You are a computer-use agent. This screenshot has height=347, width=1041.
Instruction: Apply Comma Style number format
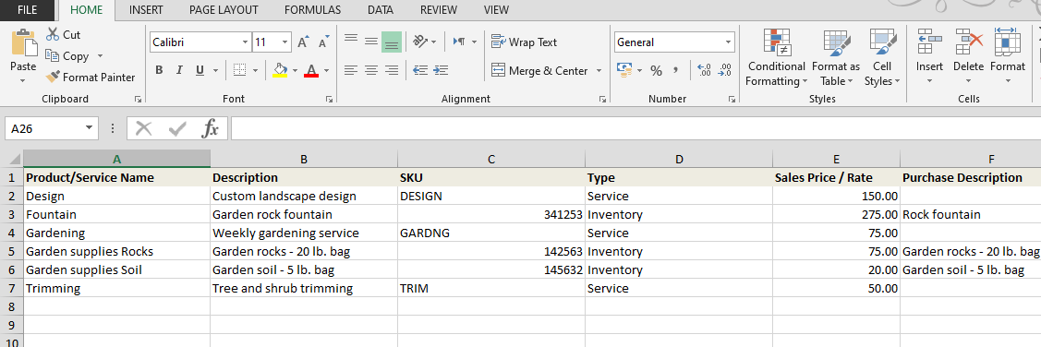tap(676, 70)
